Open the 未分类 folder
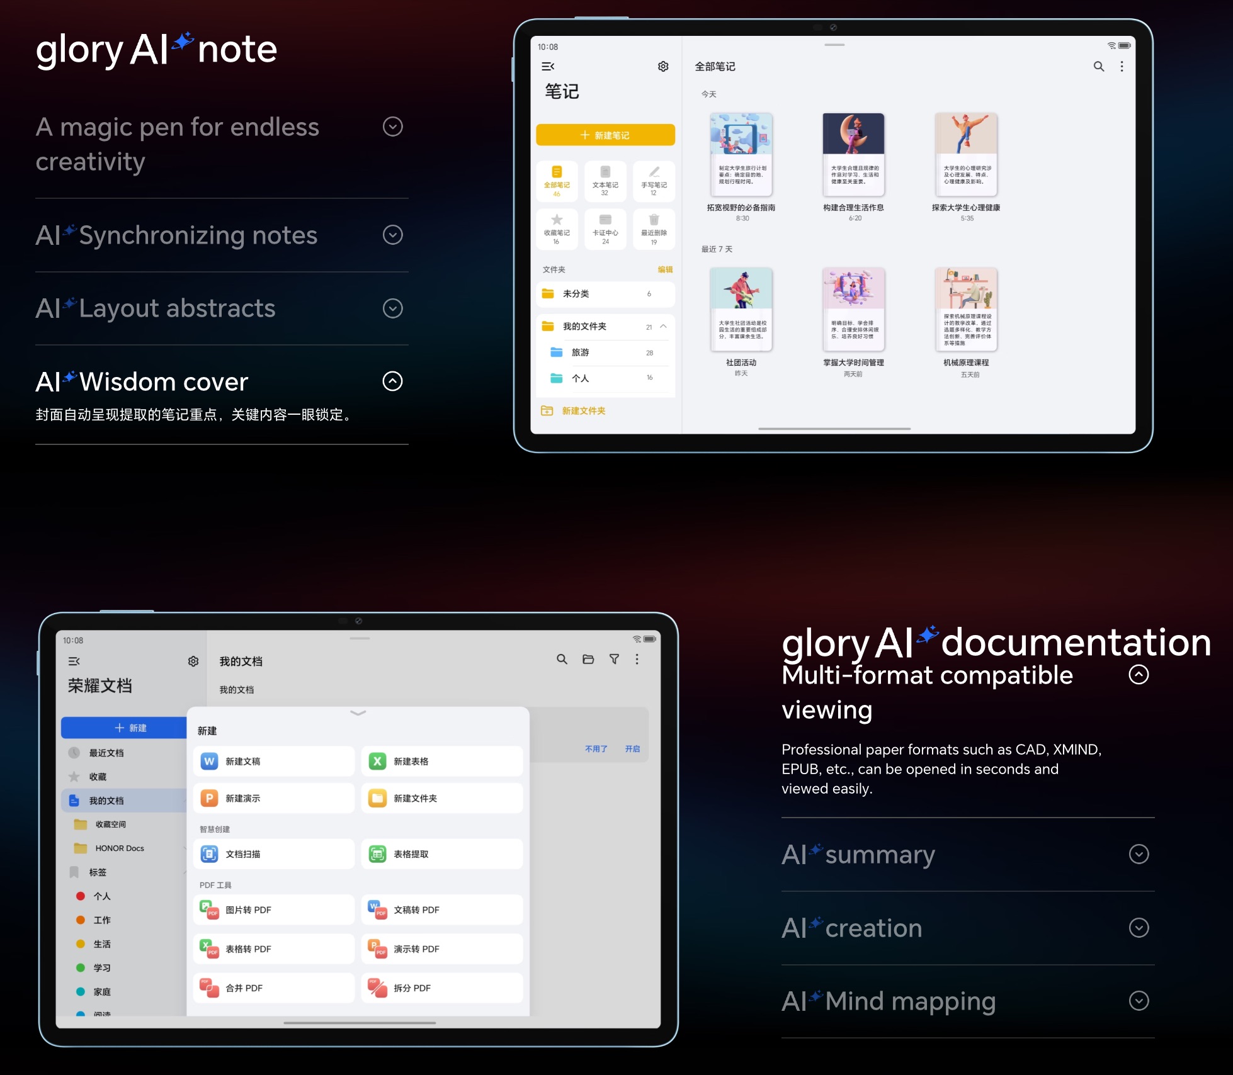The image size is (1233, 1075). point(605,294)
